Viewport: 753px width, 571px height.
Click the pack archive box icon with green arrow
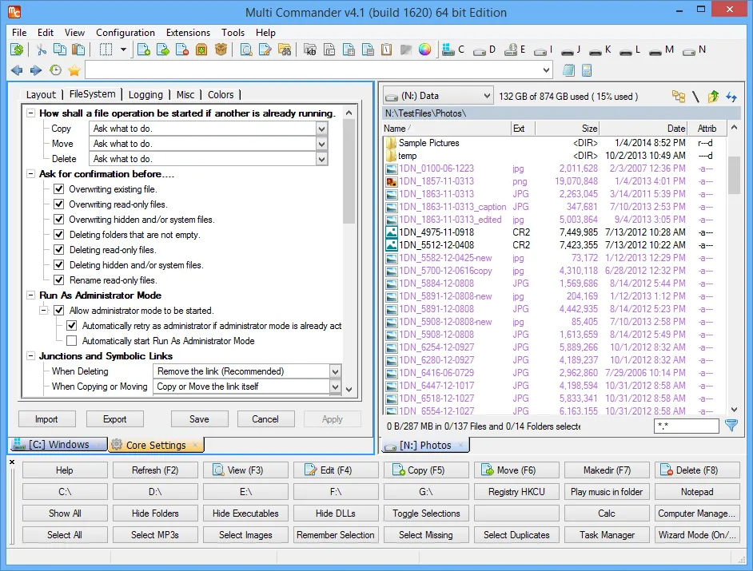(x=201, y=50)
